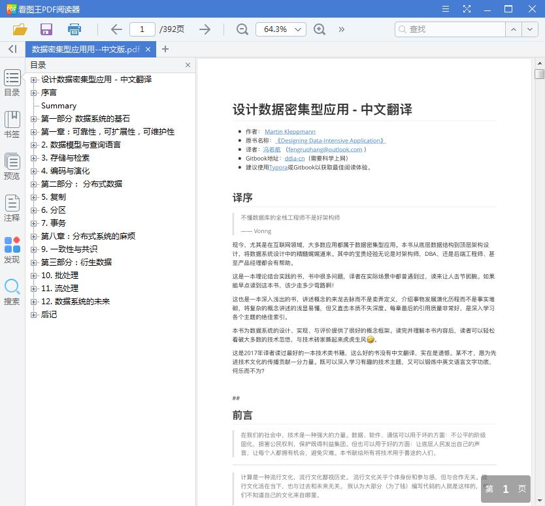Click the page number input field
545x506 pixels.
click(x=144, y=29)
